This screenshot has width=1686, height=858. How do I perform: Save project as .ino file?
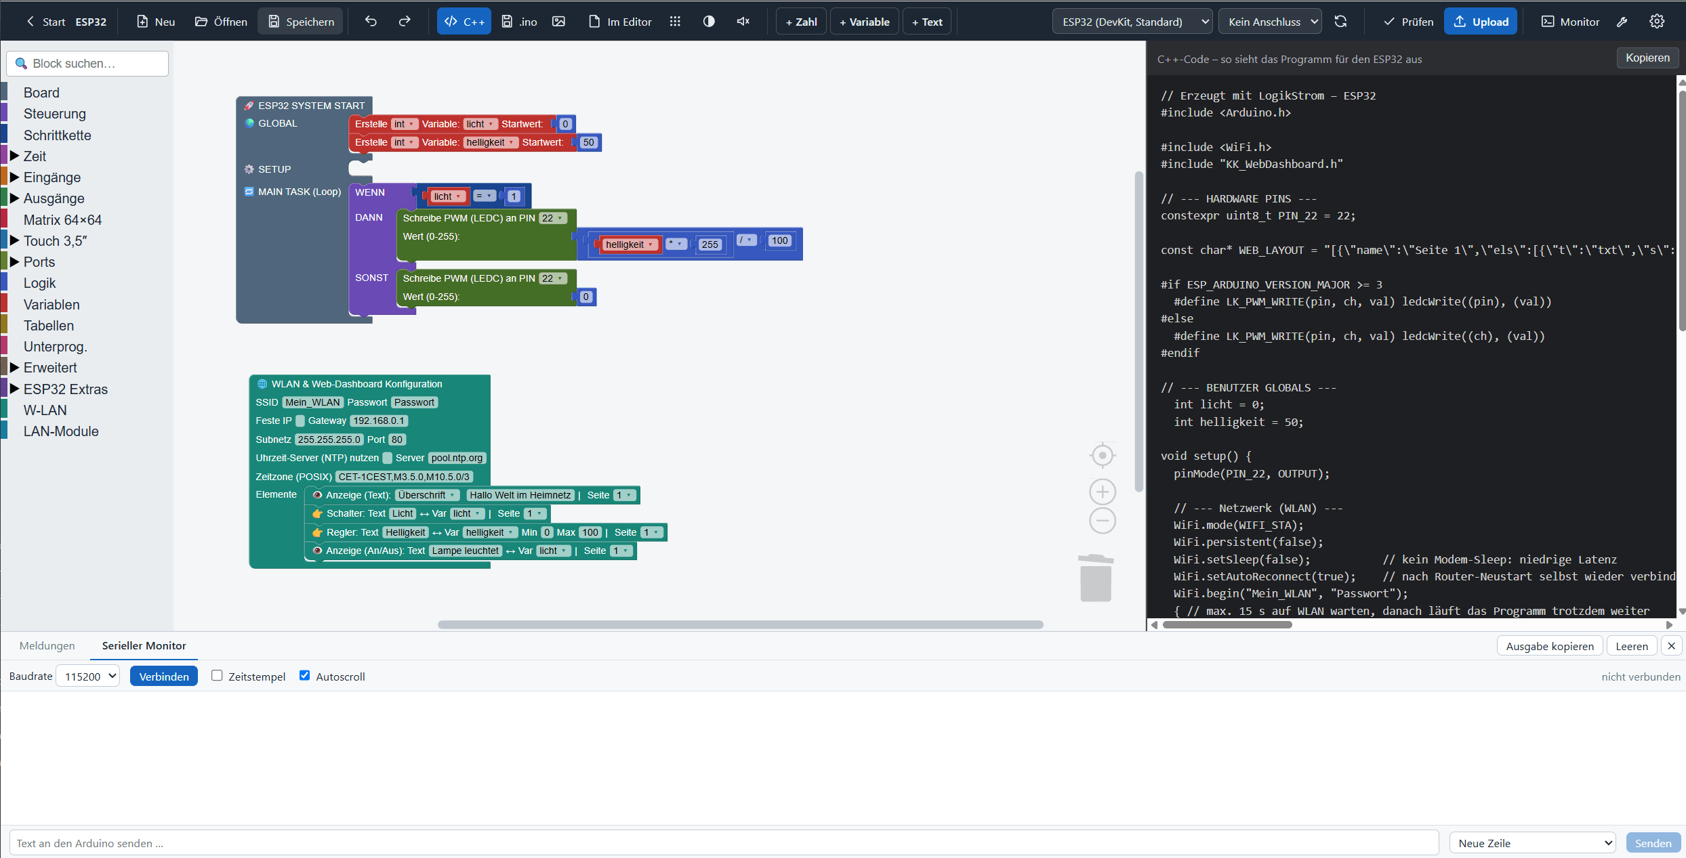pyautogui.click(x=520, y=22)
